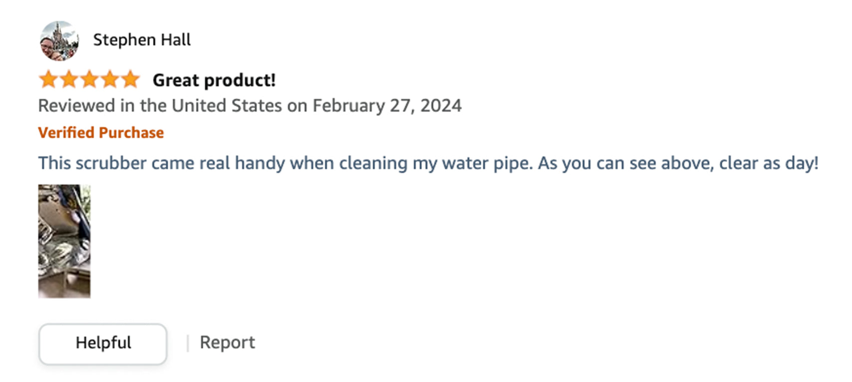Image resolution: width=852 pixels, height=382 pixels.
Task: Click the second orange rating star
Action: coord(69,80)
